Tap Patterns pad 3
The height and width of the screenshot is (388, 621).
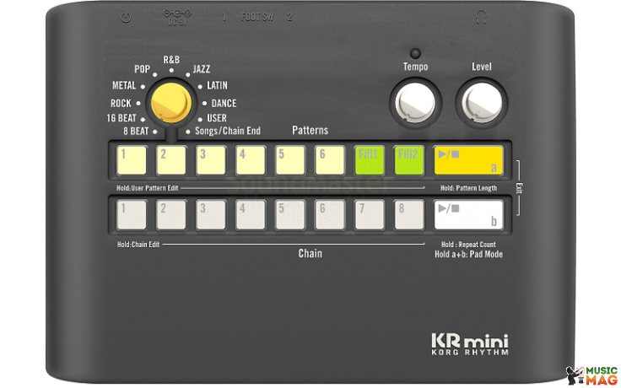pyautogui.click(x=211, y=160)
